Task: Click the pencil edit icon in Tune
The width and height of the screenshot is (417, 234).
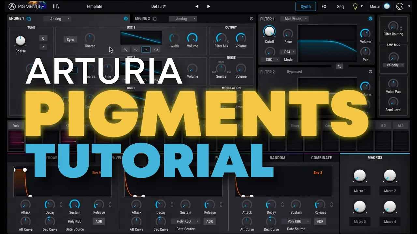Action: pyautogui.click(x=43, y=47)
